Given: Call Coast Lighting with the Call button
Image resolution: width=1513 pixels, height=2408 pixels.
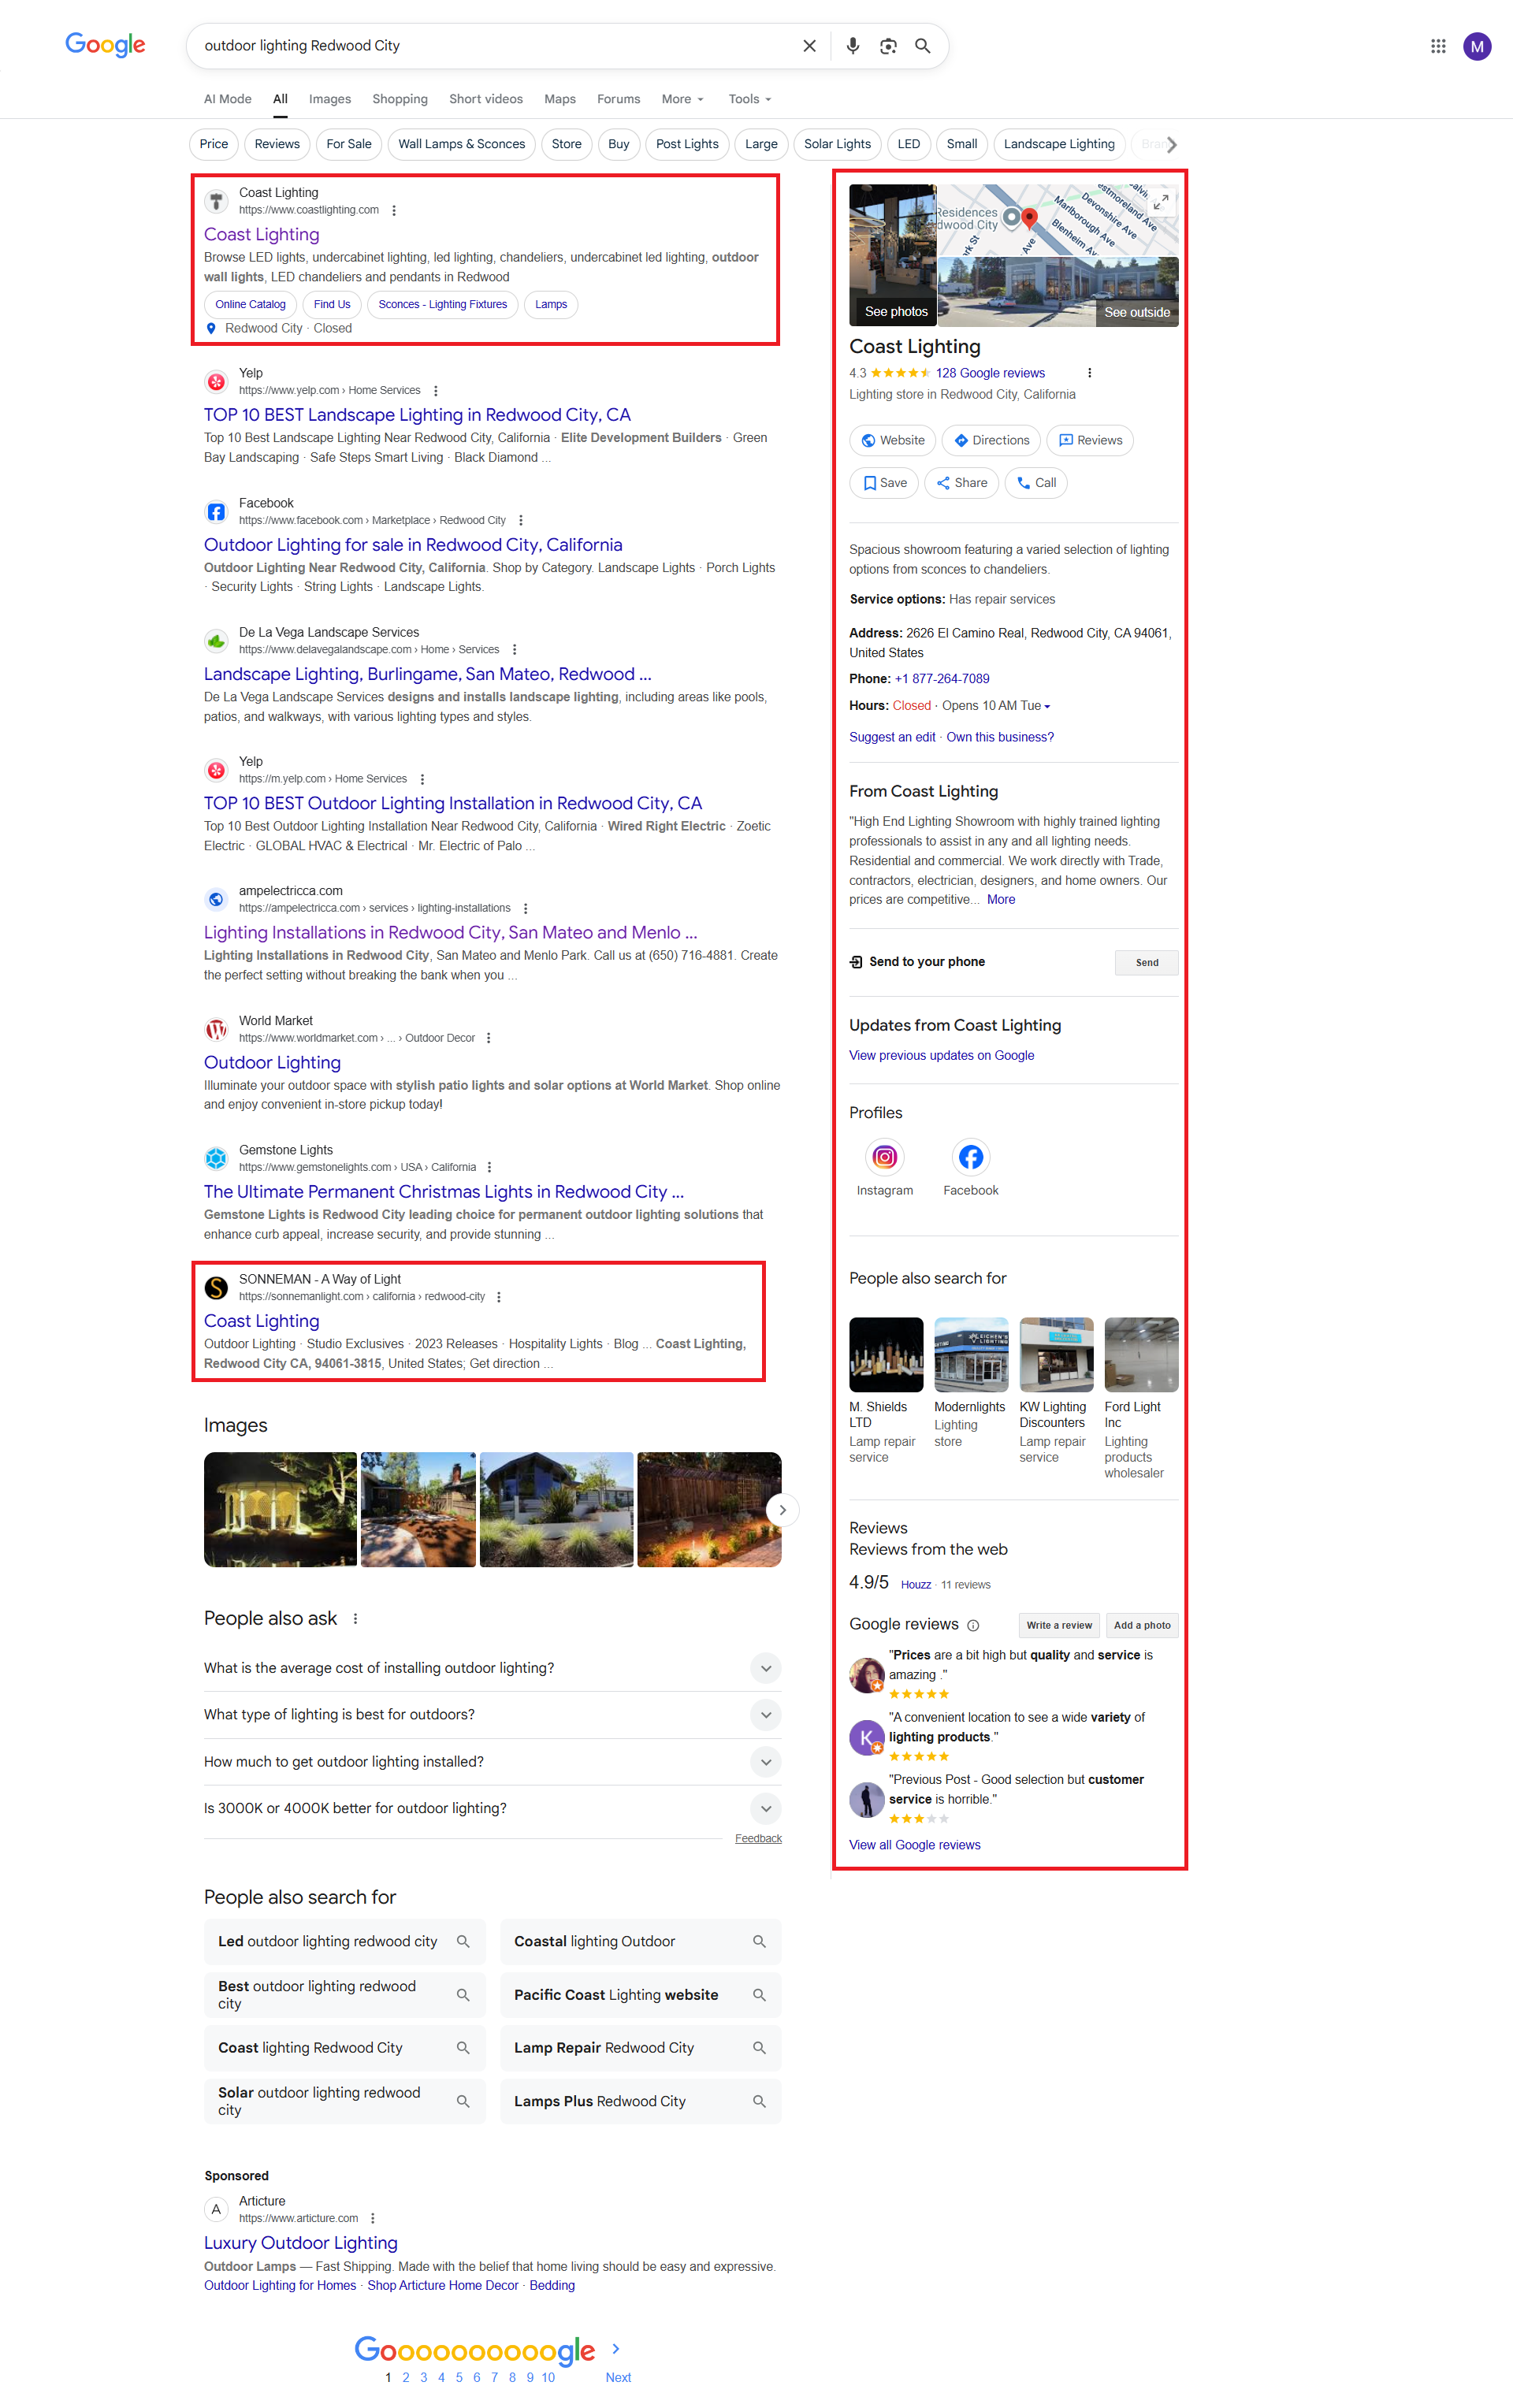Looking at the screenshot, I should point(1036,483).
